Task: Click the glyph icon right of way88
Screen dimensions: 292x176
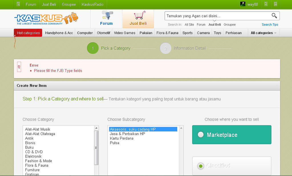Action: click(x=266, y=4)
